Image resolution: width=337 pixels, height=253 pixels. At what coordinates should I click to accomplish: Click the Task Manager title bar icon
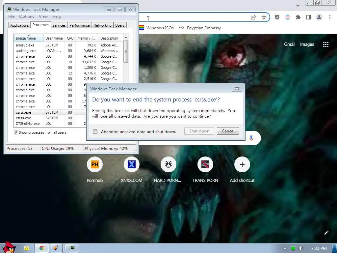tap(9, 9)
